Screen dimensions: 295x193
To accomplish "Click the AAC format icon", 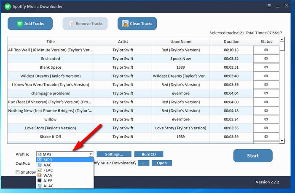I will coord(39,165).
